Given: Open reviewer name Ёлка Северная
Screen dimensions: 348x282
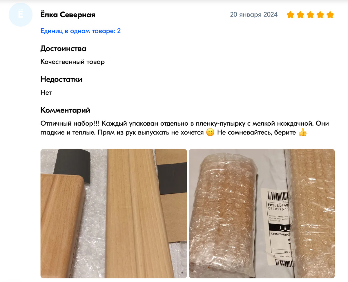Looking at the screenshot, I should (68, 15).
